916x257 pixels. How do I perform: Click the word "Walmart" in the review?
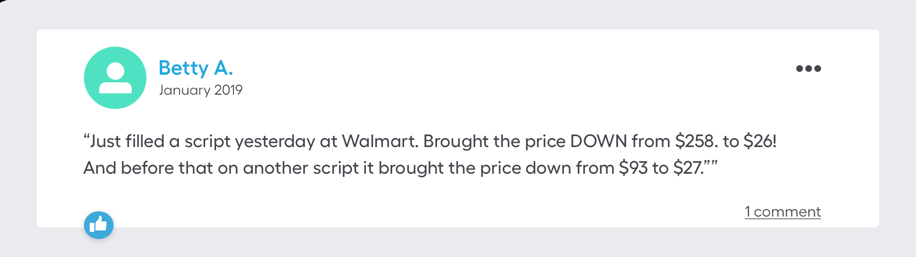click(380, 141)
